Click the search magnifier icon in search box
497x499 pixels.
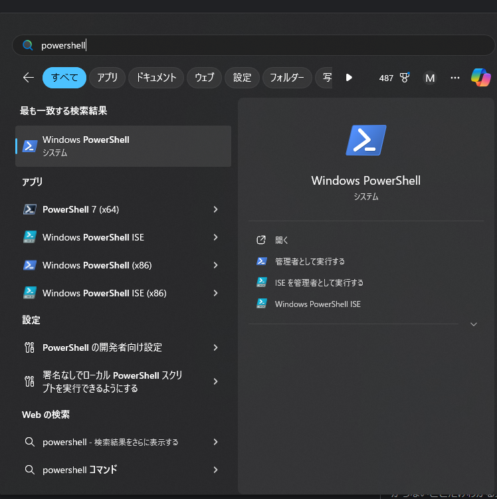[28, 45]
